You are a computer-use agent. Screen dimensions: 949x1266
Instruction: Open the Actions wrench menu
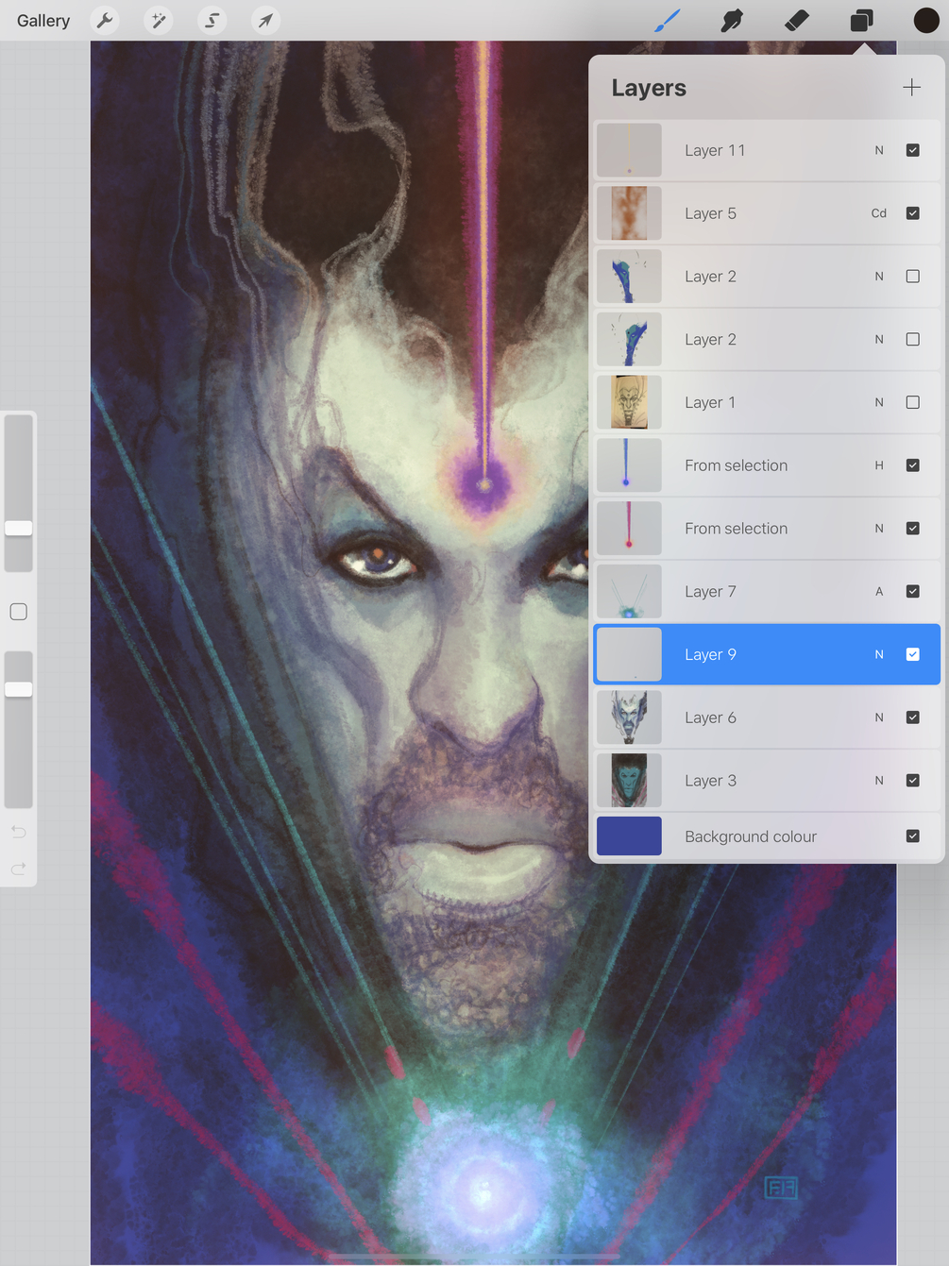[105, 20]
